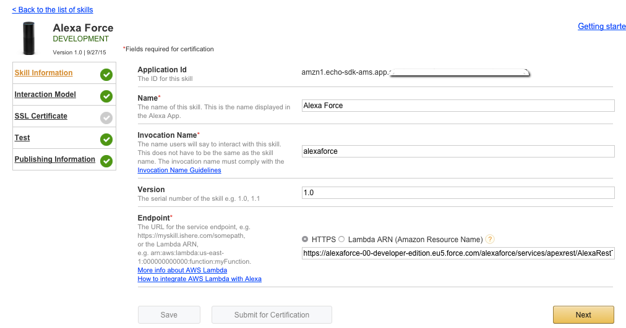Click the Test green checkmark icon
626x328 pixels.
106,140
